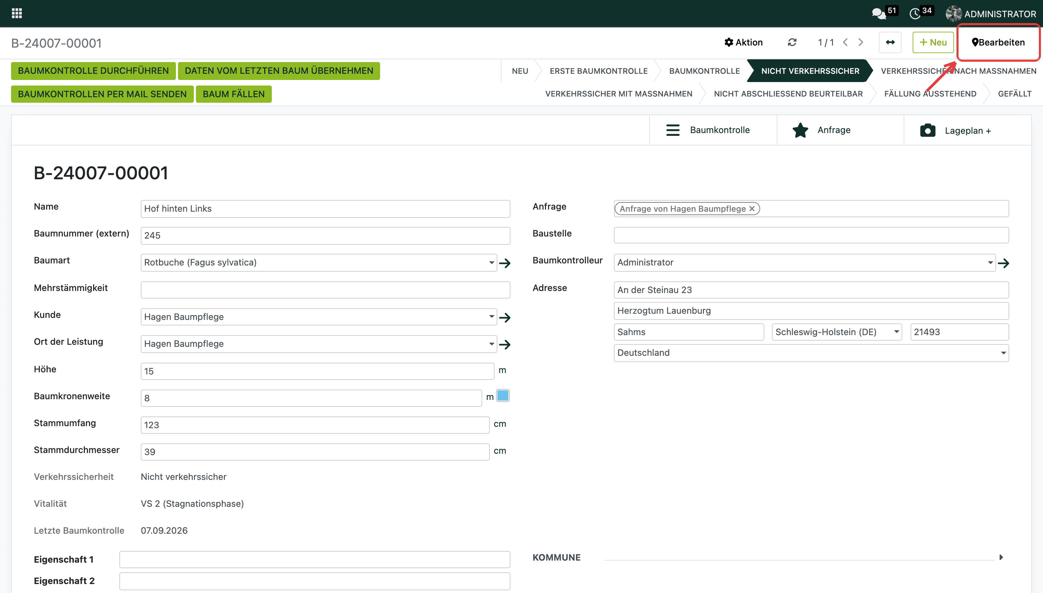Expand the Baumkontrolleur dropdown
This screenshot has height=593, width=1043.
tap(991, 263)
